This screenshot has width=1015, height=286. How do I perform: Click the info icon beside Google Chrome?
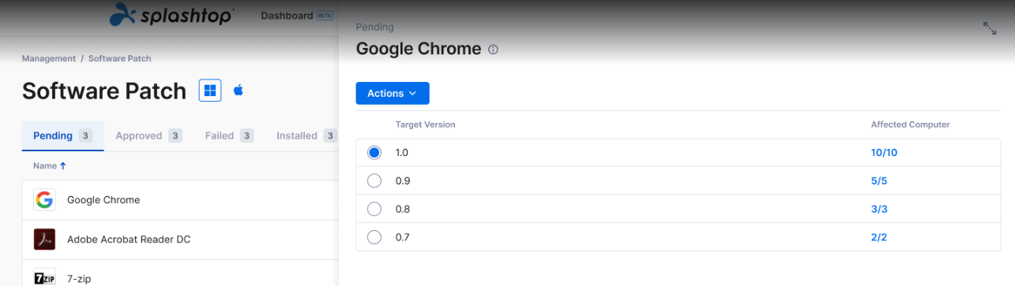pyautogui.click(x=494, y=49)
